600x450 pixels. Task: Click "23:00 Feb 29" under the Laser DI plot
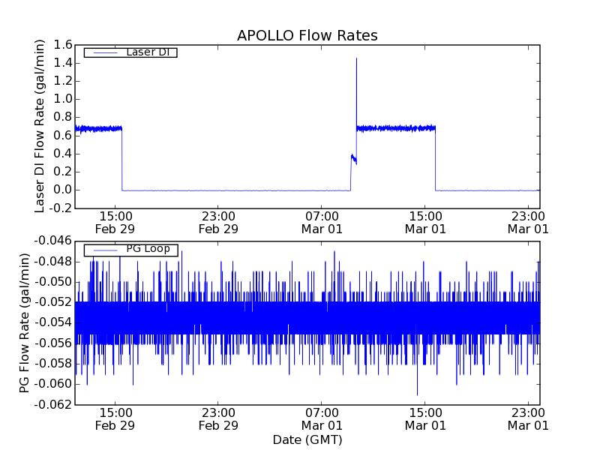pyautogui.click(x=218, y=223)
